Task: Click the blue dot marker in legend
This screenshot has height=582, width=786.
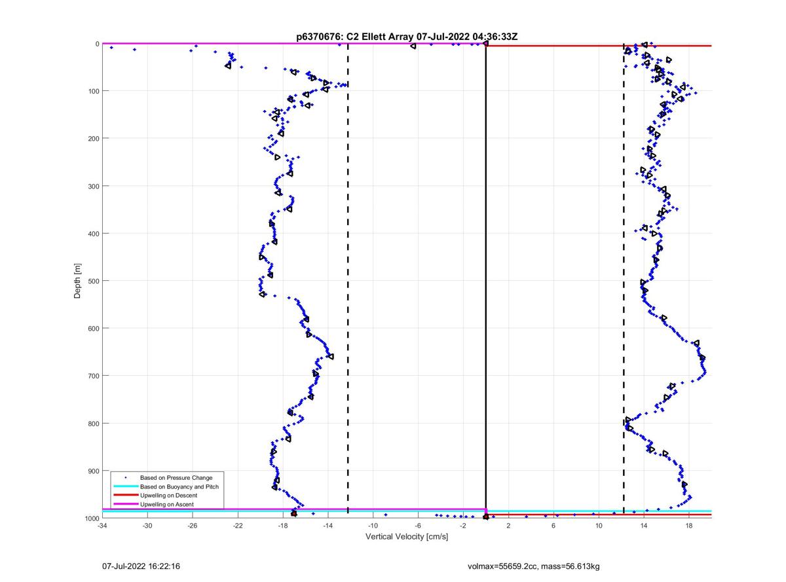Action: (x=125, y=478)
